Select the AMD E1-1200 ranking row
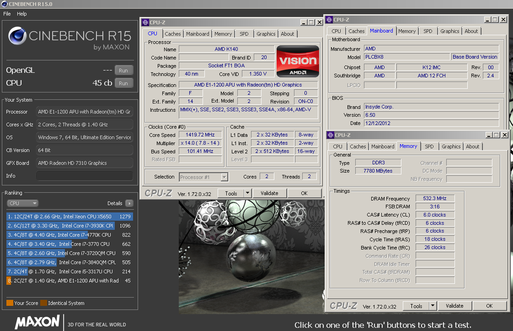Image resolution: width=513 pixels, height=331 pixels. click(69, 281)
